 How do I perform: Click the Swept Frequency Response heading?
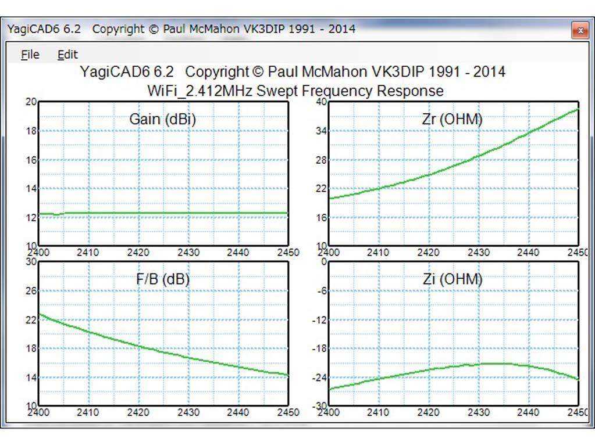click(349, 91)
